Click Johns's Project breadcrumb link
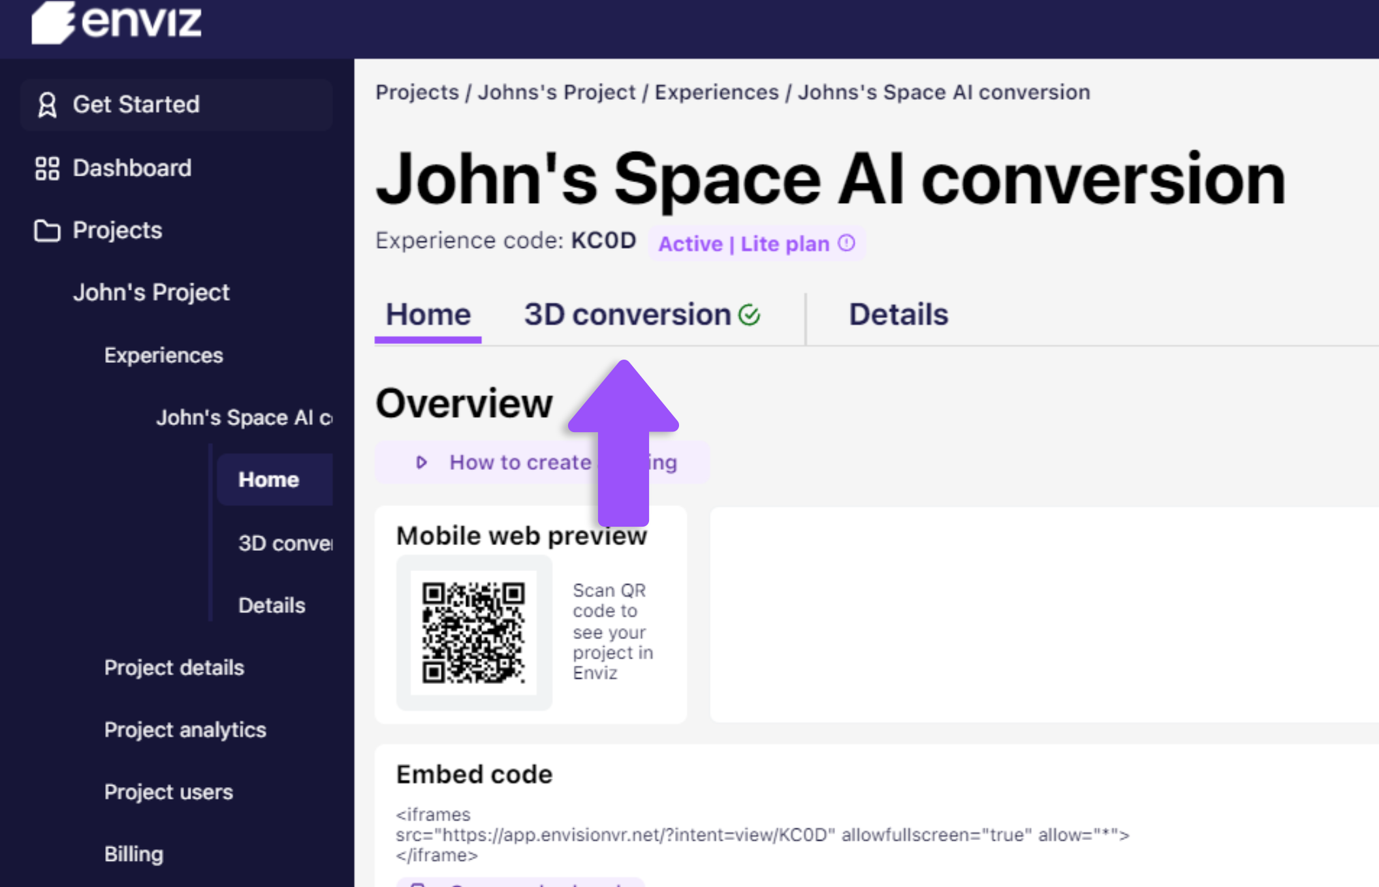1379x887 pixels. pyautogui.click(x=557, y=93)
